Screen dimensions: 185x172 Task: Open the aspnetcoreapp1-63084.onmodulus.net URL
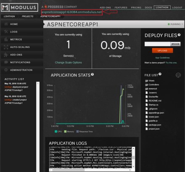tap(71, 12)
